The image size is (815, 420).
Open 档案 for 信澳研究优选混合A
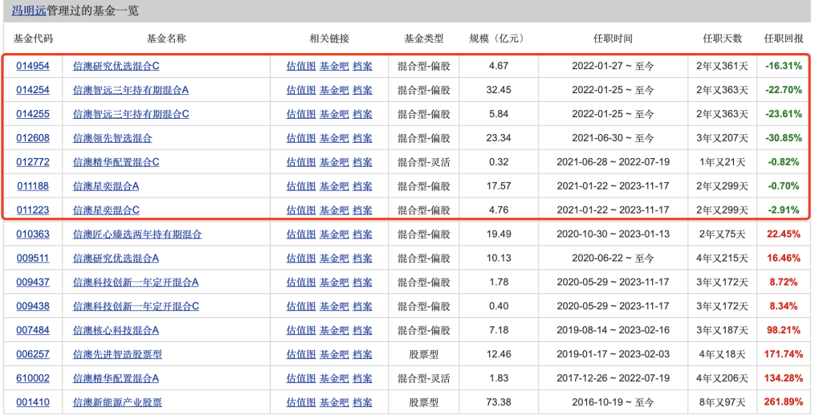[362, 258]
